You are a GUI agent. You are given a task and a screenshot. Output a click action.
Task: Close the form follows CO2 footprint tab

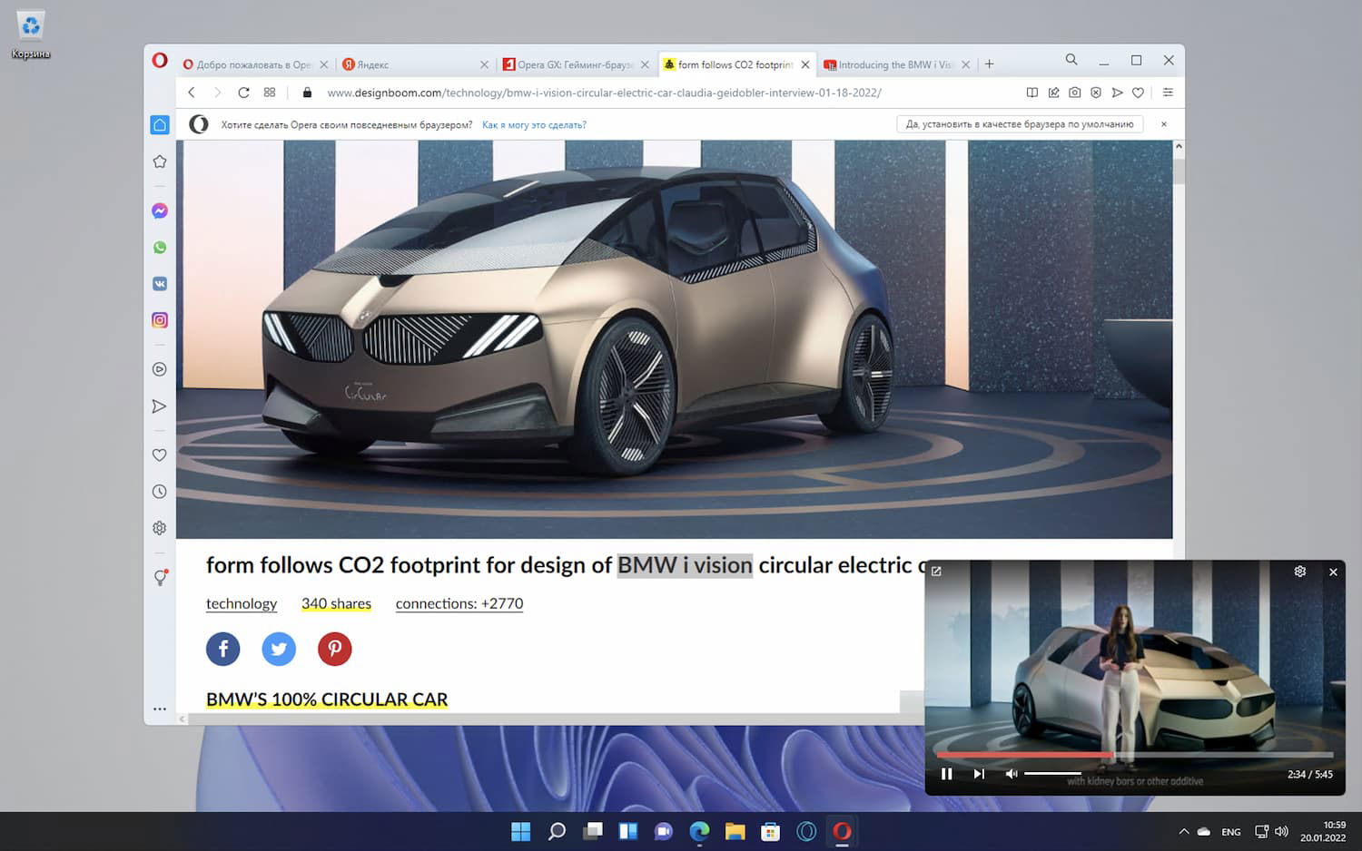pyautogui.click(x=805, y=64)
